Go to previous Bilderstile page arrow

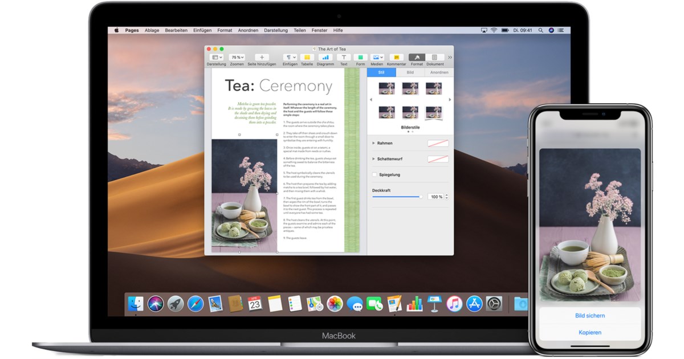(x=371, y=100)
